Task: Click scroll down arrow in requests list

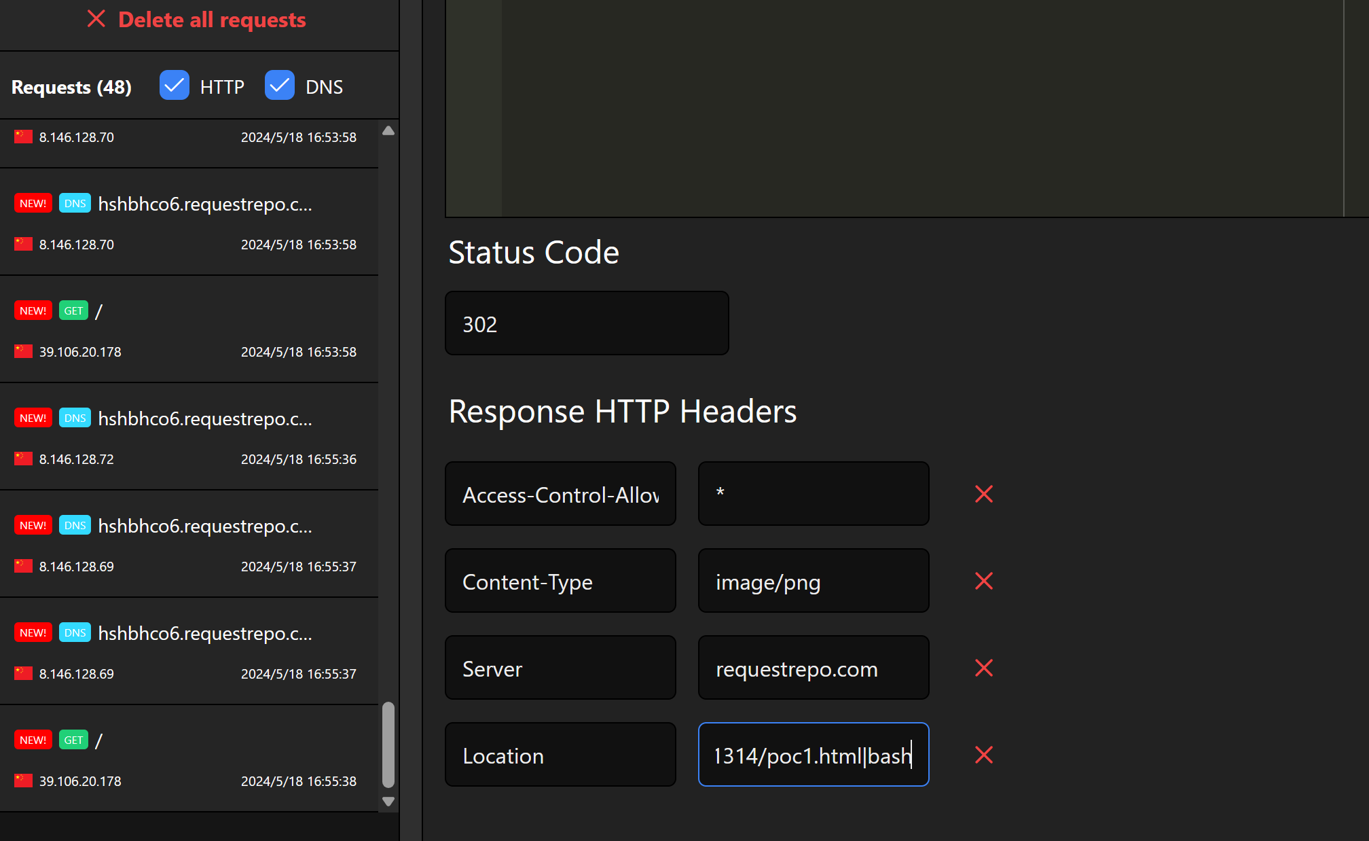Action: tap(388, 802)
